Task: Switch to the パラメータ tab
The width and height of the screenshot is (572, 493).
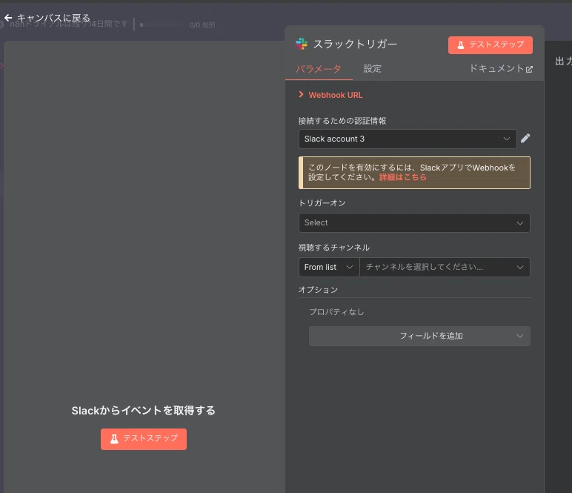Action: click(x=319, y=69)
